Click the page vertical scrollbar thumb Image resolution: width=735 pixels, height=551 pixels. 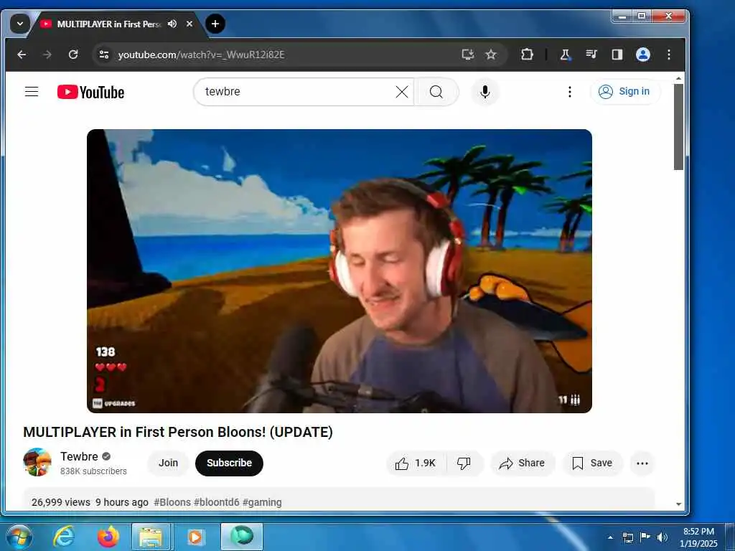coord(678,126)
